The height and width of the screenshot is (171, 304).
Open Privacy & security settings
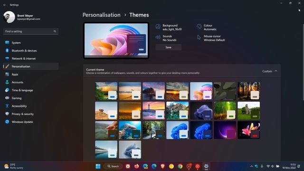[31, 114]
